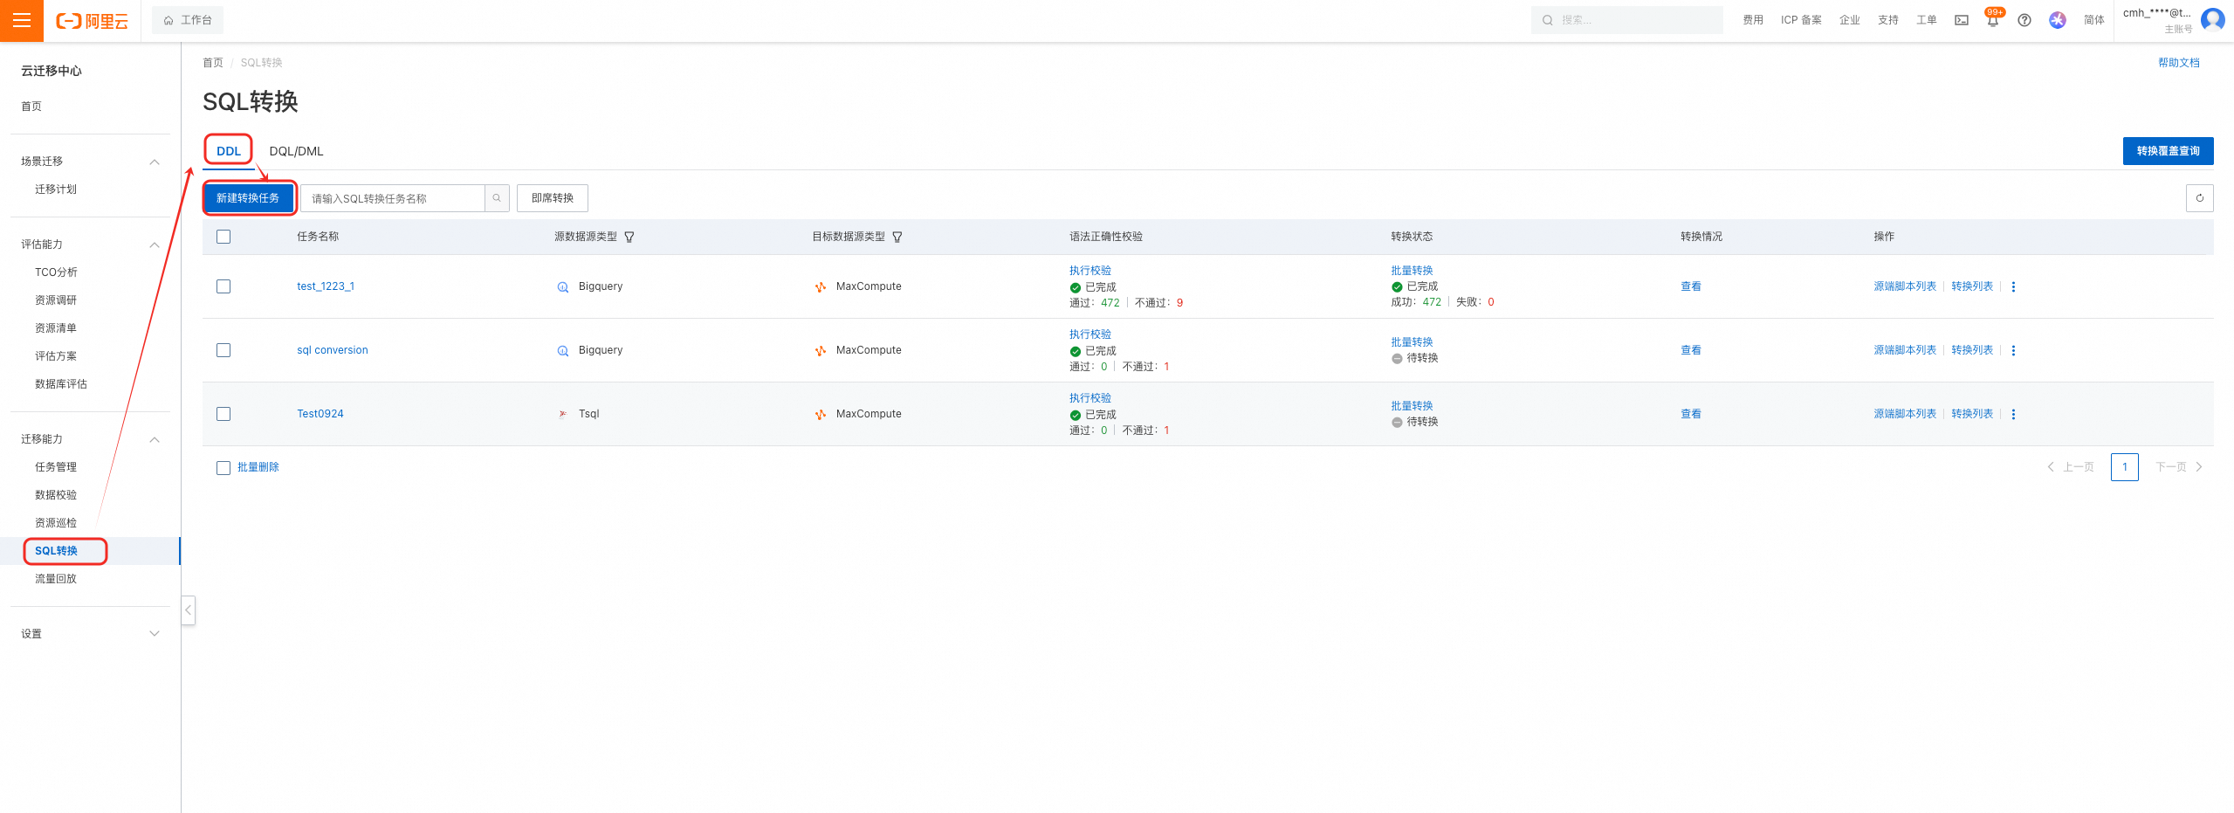Check the test_1223_1 row checkbox
This screenshot has height=813, width=2234.
click(223, 286)
